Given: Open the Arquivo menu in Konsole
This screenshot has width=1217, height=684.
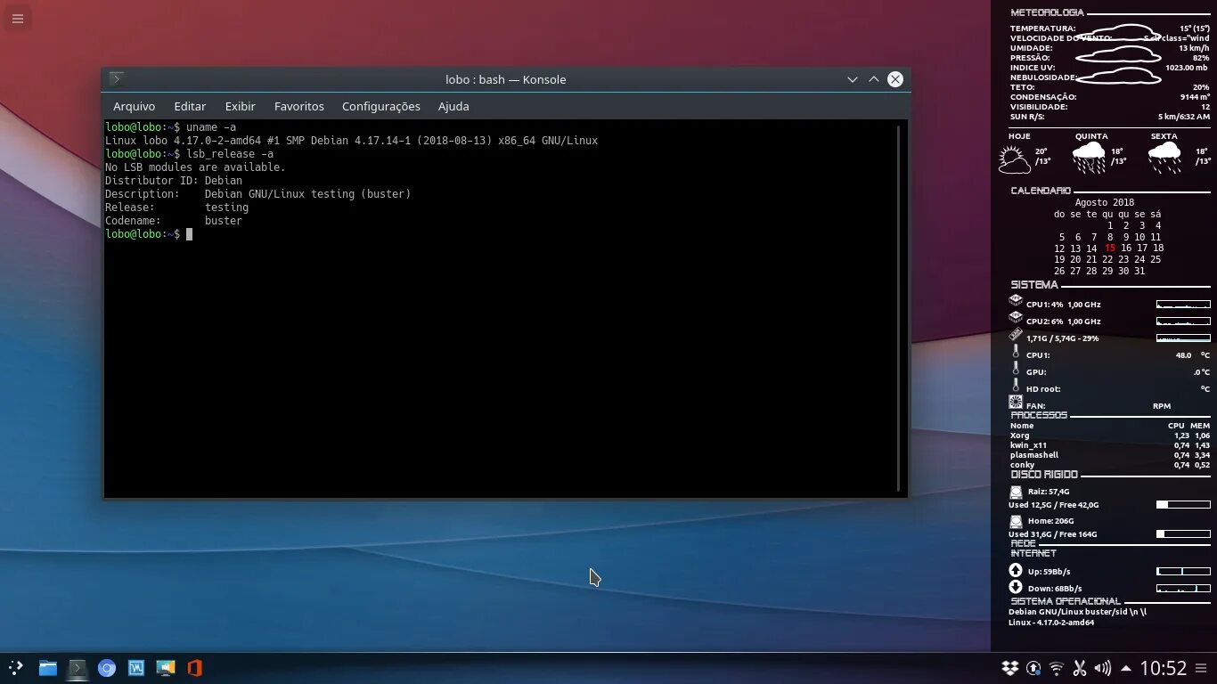Looking at the screenshot, I should [134, 106].
